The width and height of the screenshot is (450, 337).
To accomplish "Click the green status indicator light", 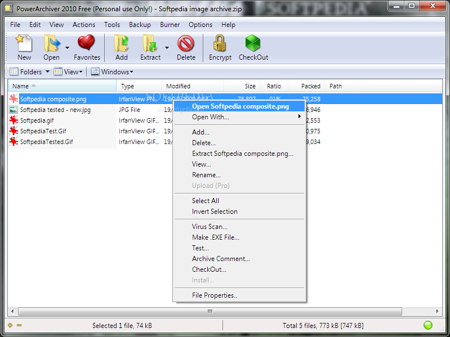I will coord(428,325).
